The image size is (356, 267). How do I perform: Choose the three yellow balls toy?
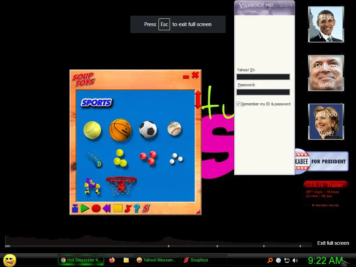120,158
